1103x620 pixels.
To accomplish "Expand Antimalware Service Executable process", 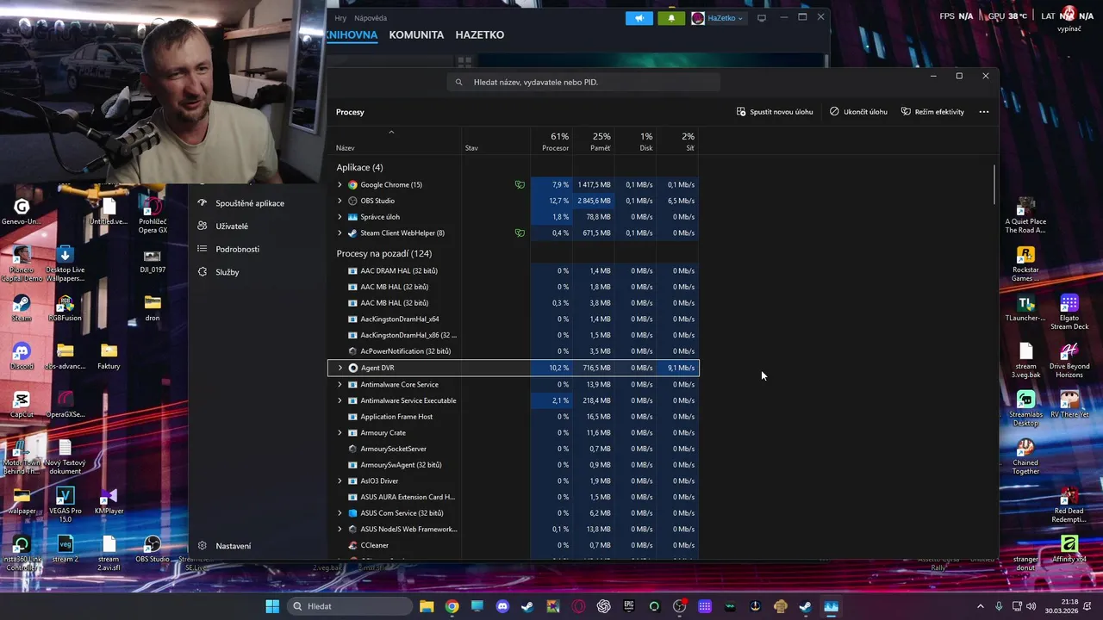I will tap(340, 400).
